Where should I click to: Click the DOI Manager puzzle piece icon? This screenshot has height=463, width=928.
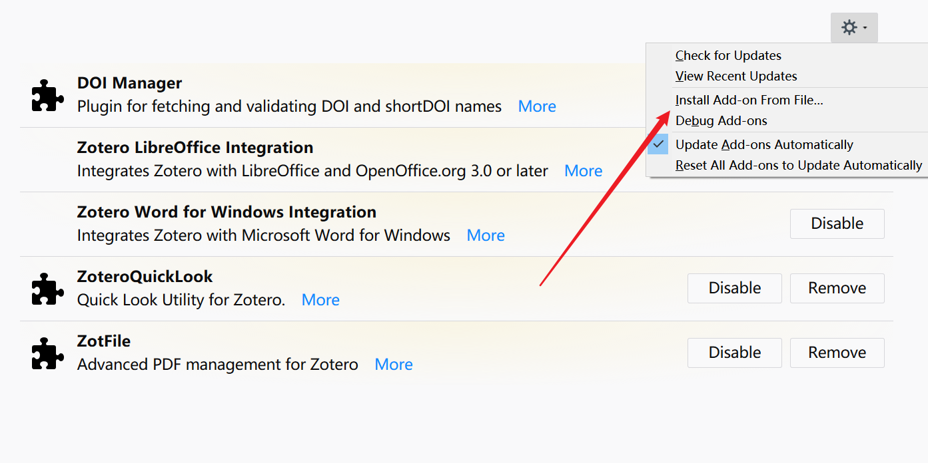[48, 95]
